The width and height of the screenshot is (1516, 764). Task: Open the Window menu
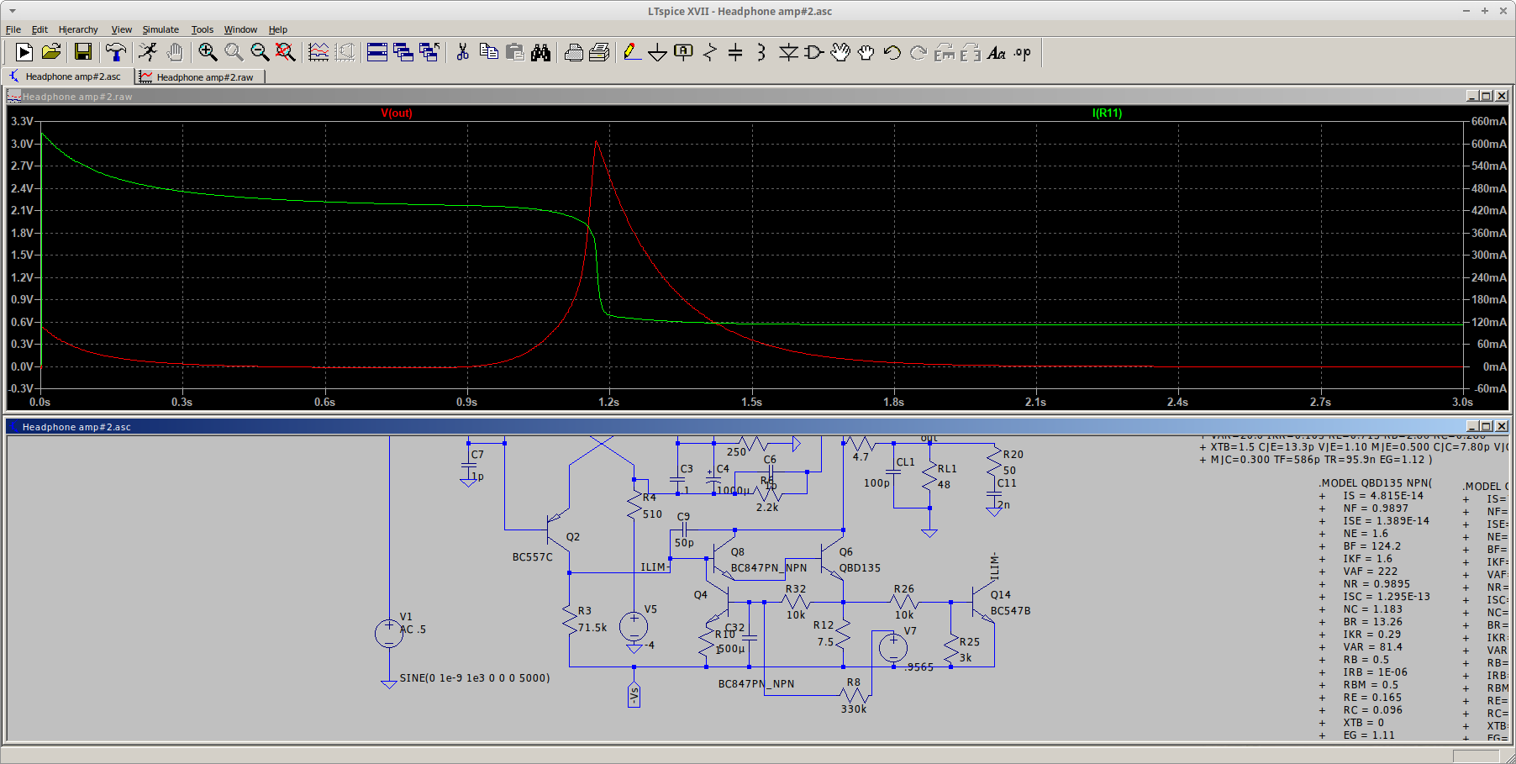click(x=240, y=29)
